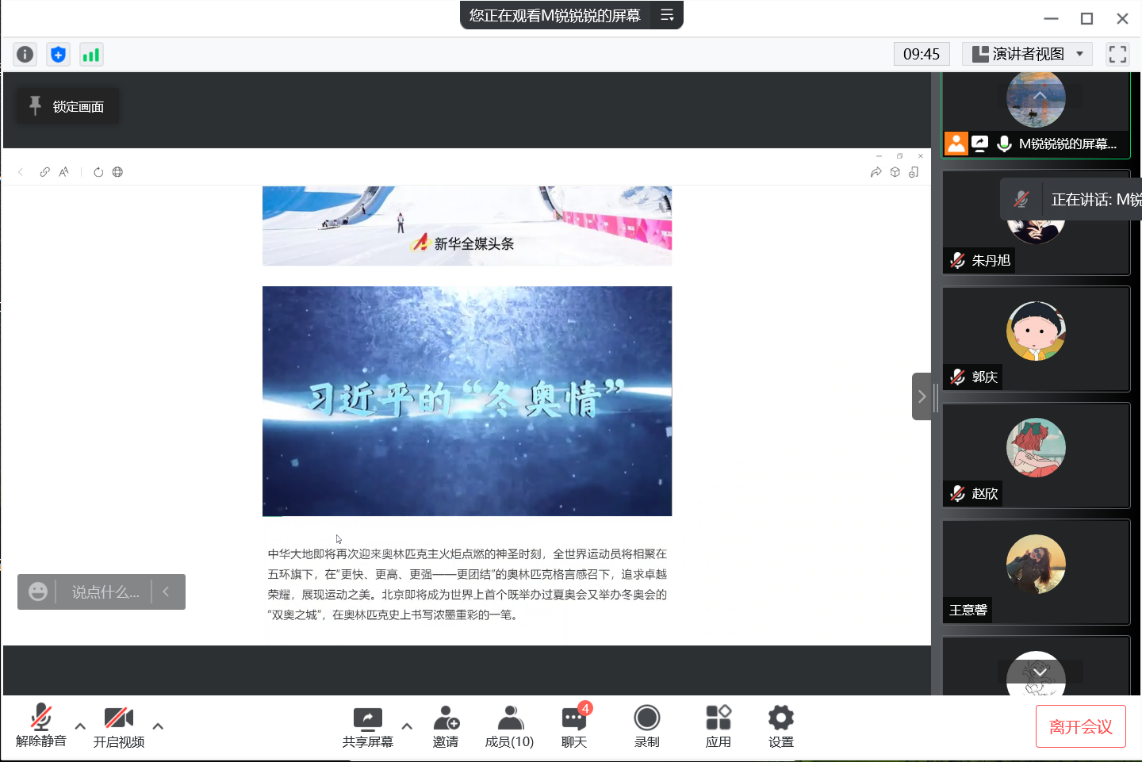Open the Apps (应用) panel
The image size is (1142, 762).
click(718, 726)
